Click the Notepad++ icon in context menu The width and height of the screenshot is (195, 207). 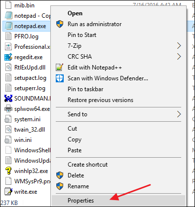pyautogui.click(x=59, y=68)
